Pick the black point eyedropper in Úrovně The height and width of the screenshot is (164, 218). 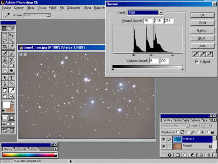click(196, 54)
